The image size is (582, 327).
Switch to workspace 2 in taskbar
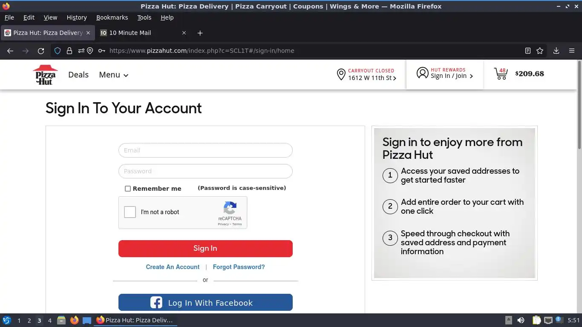29,321
